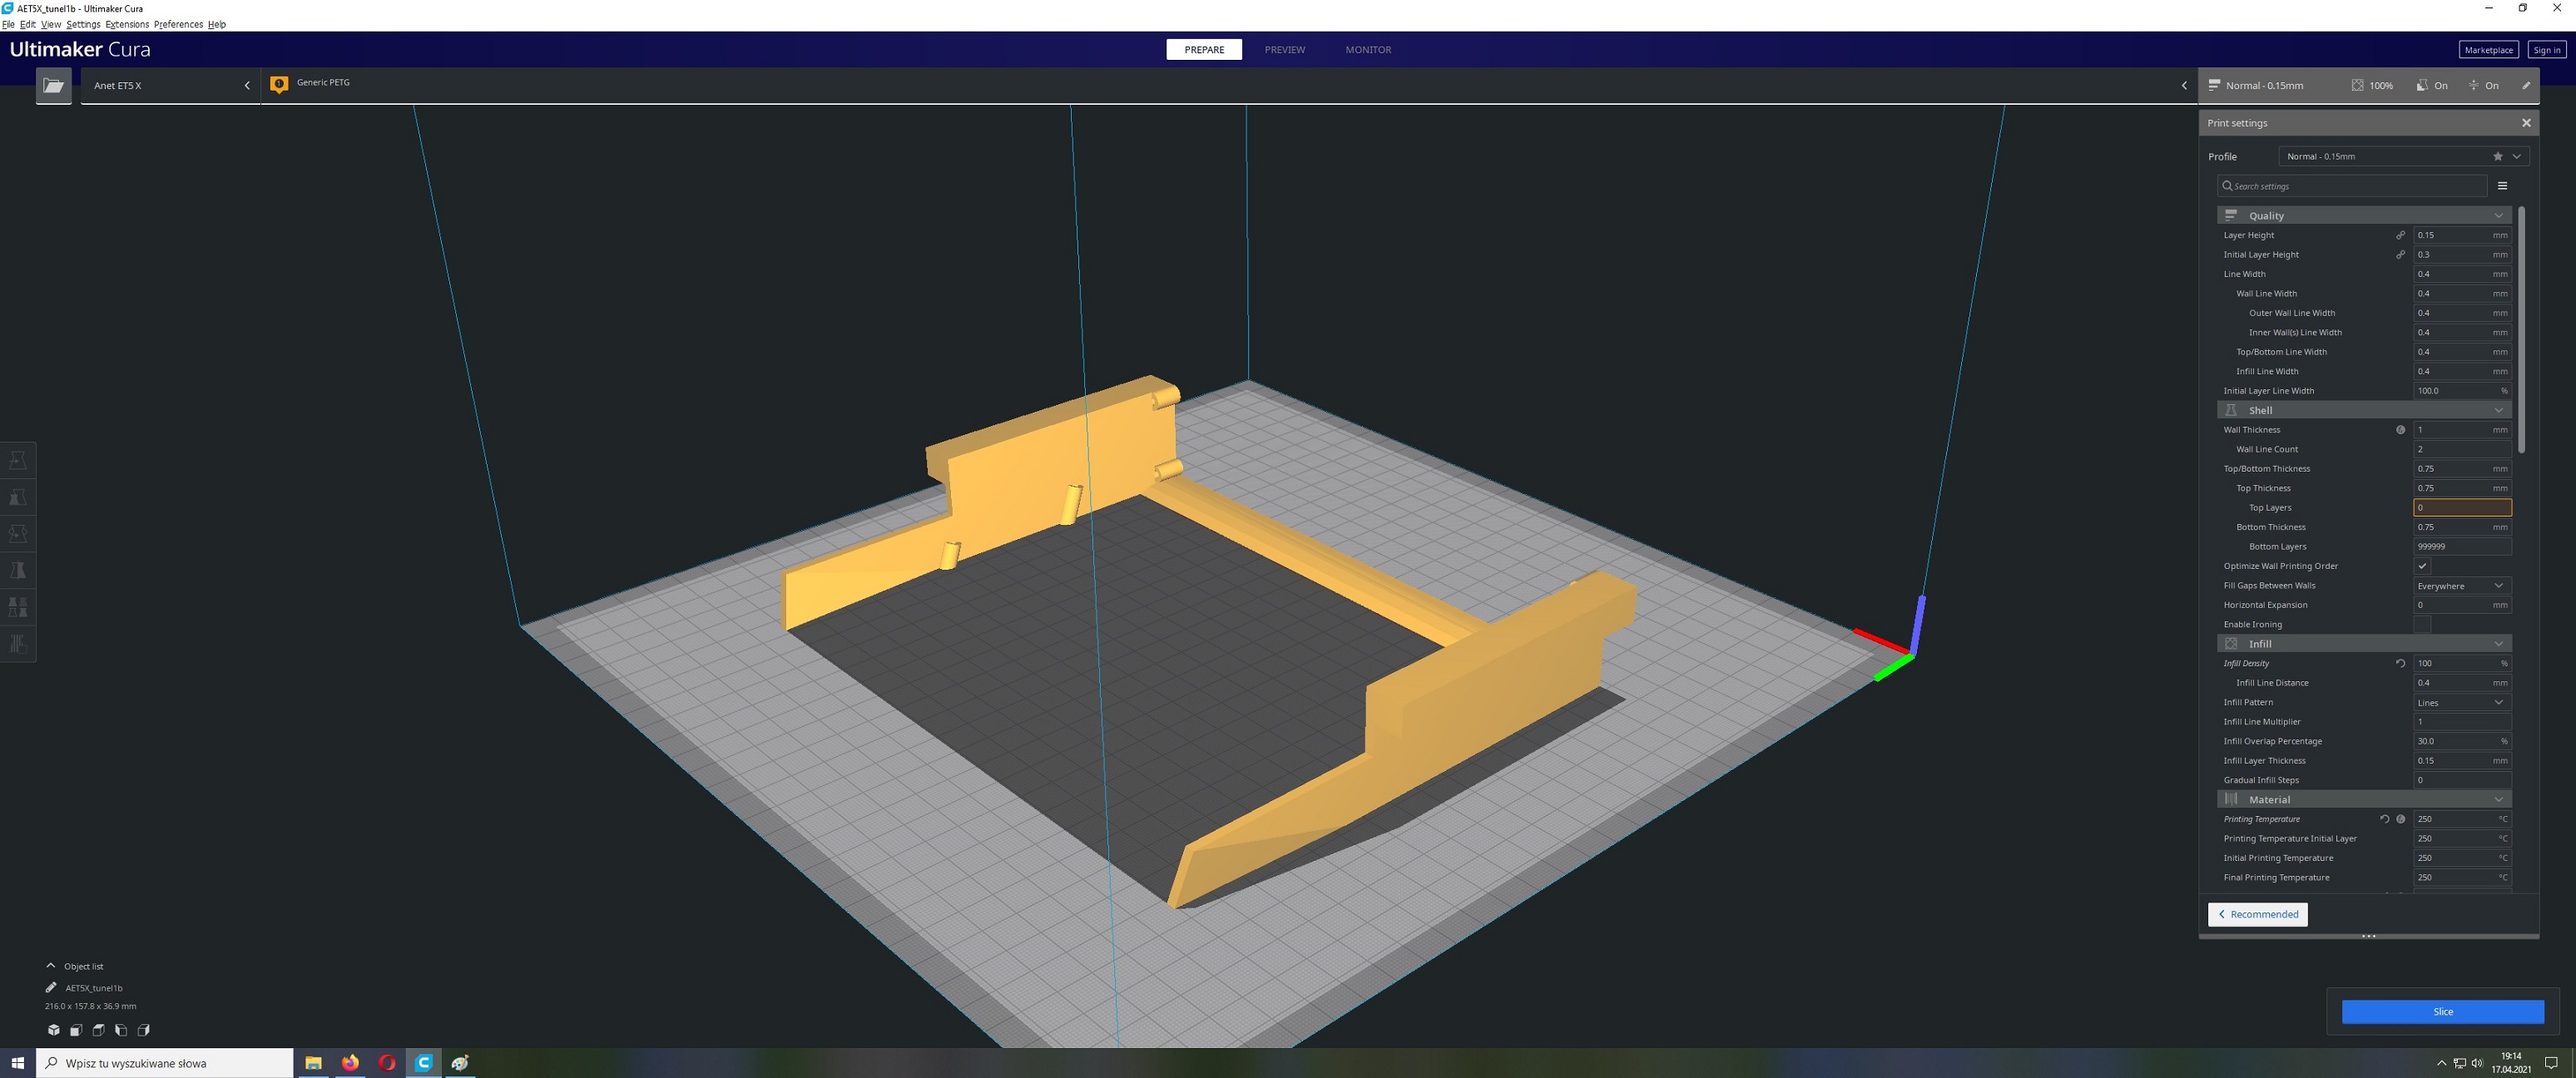Click the PREPARE stage tab
Viewport: 2576px width, 1078px height.
point(1204,50)
